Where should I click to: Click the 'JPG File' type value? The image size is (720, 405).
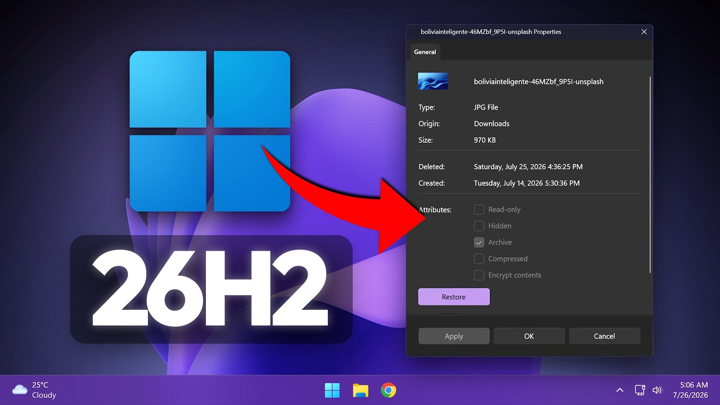point(486,107)
